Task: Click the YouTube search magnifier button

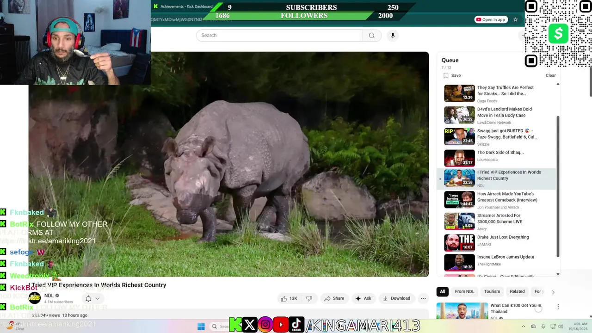Action: tap(371, 36)
